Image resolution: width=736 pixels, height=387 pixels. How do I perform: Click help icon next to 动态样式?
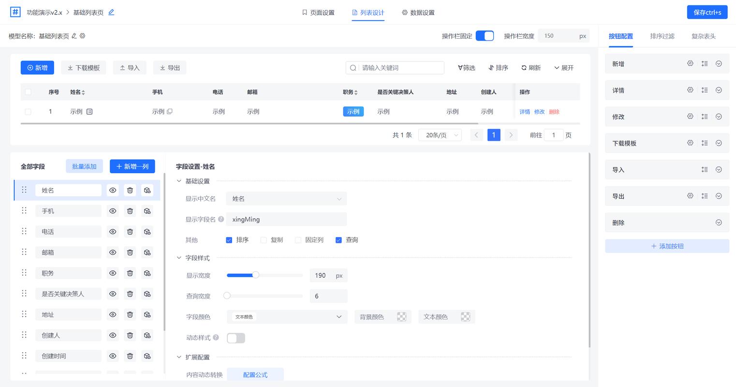[216, 337]
